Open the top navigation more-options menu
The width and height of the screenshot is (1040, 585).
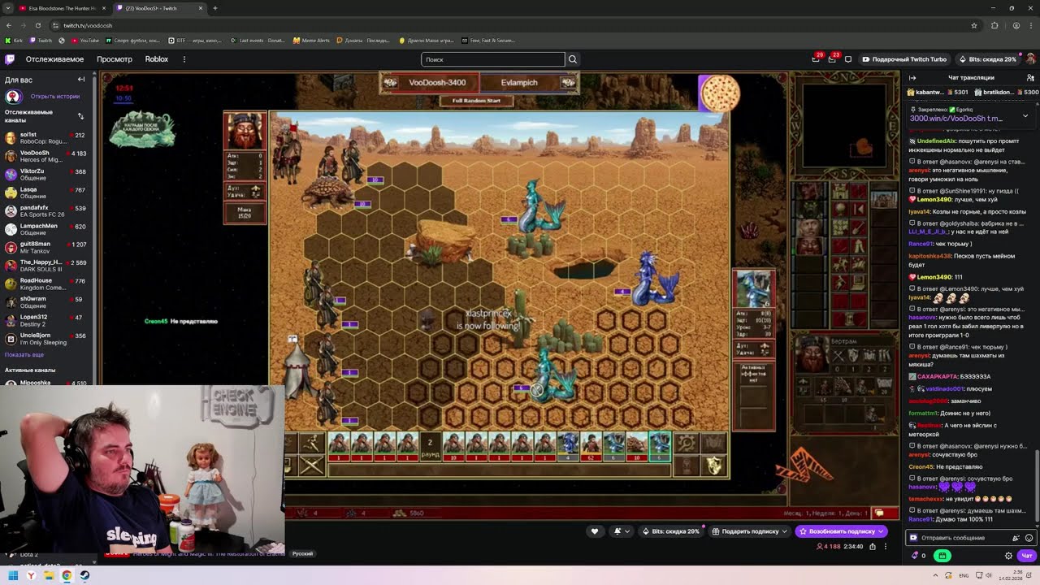184,59
